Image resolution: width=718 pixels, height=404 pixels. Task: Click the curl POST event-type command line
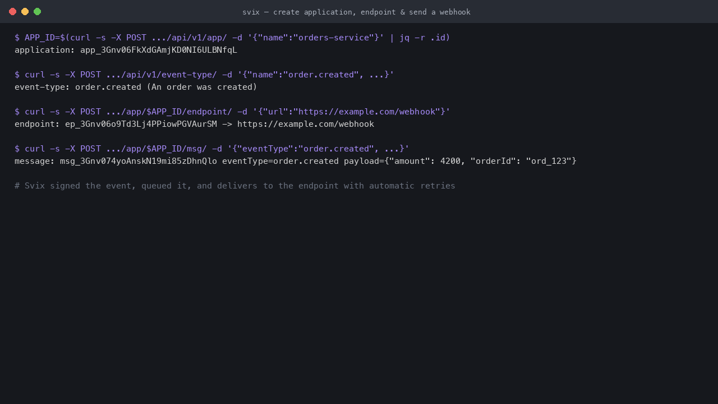204,75
